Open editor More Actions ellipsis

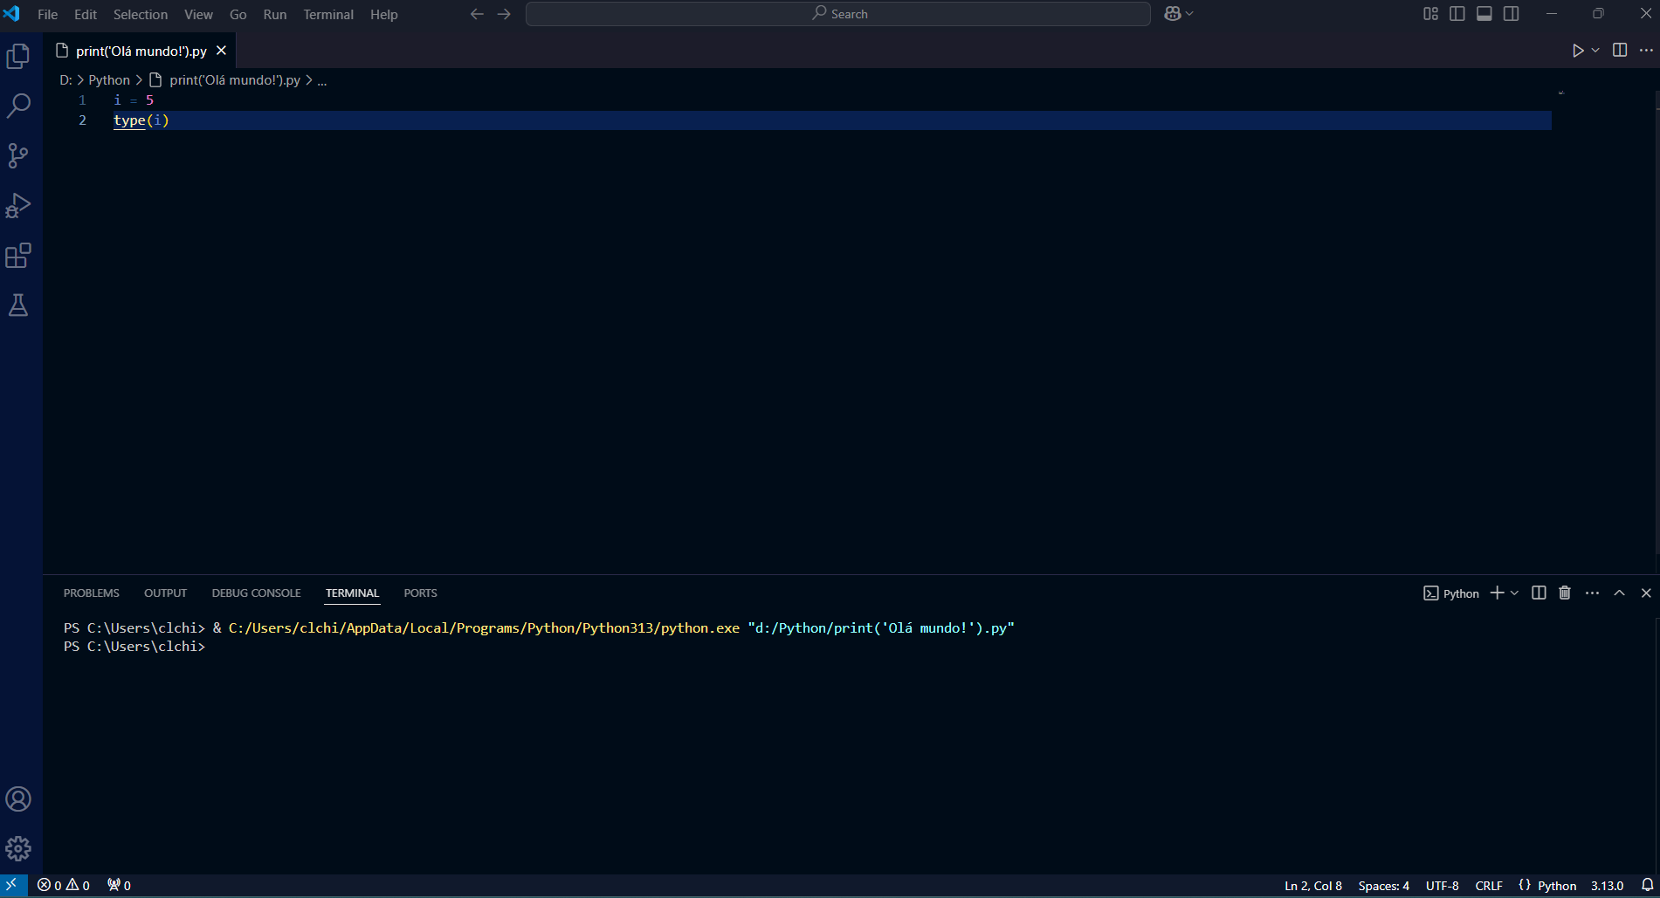[1646, 51]
